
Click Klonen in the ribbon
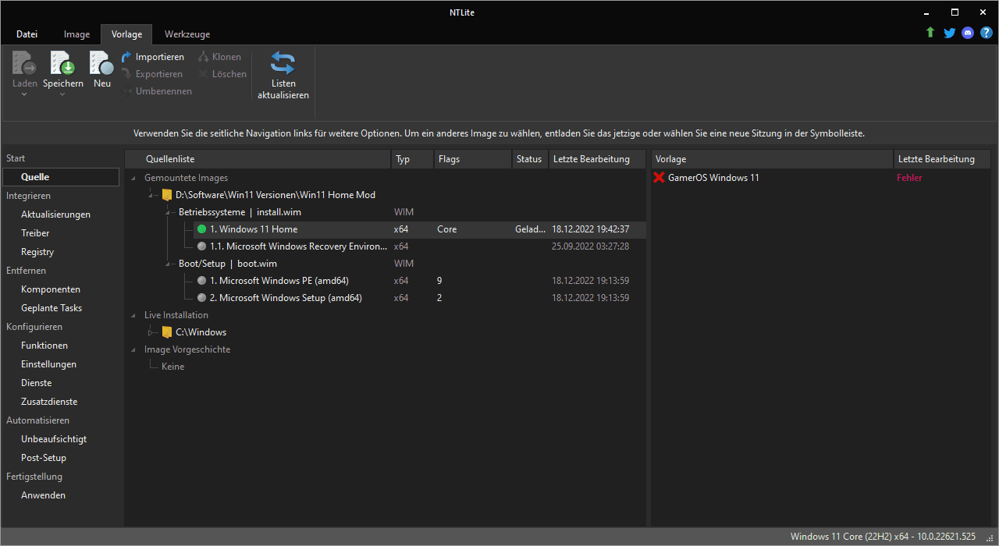tap(219, 57)
